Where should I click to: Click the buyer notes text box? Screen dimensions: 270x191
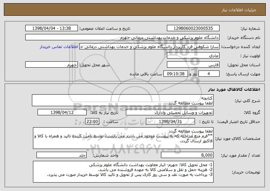tap(123, 172)
